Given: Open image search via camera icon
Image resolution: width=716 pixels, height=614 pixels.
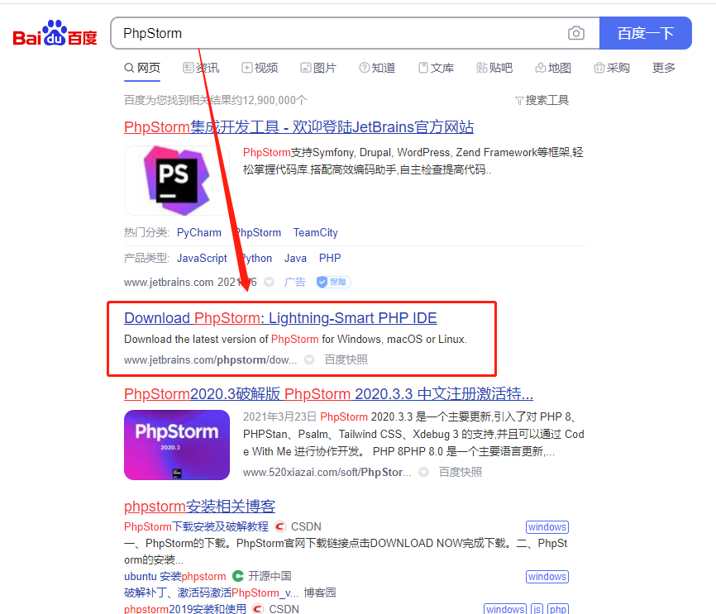Looking at the screenshot, I should pos(575,33).
